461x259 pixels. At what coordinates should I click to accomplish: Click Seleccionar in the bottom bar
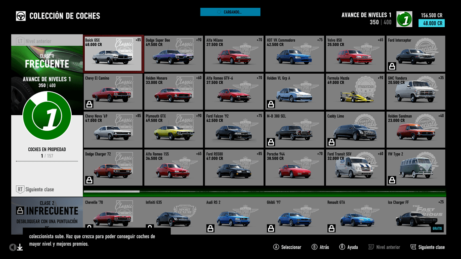point(291,247)
